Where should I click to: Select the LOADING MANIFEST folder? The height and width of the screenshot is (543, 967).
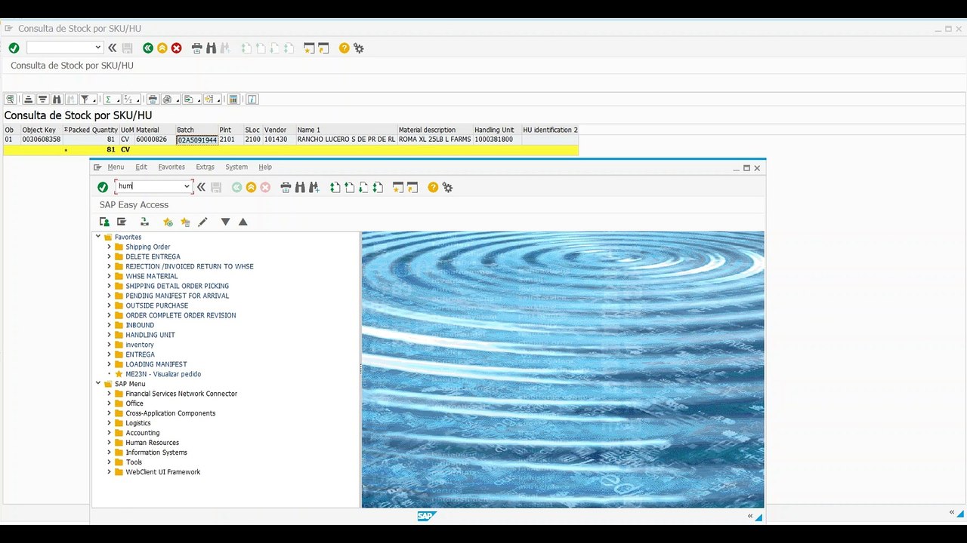click(156, 364)
